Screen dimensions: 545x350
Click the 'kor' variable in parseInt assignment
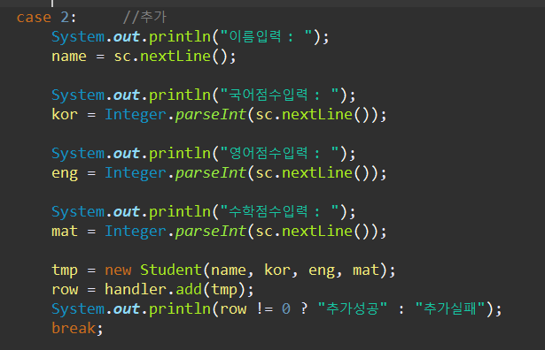(x=65, y=114)
